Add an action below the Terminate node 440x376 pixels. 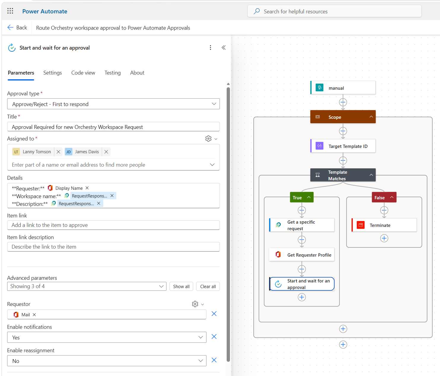(x=384, y=238)
